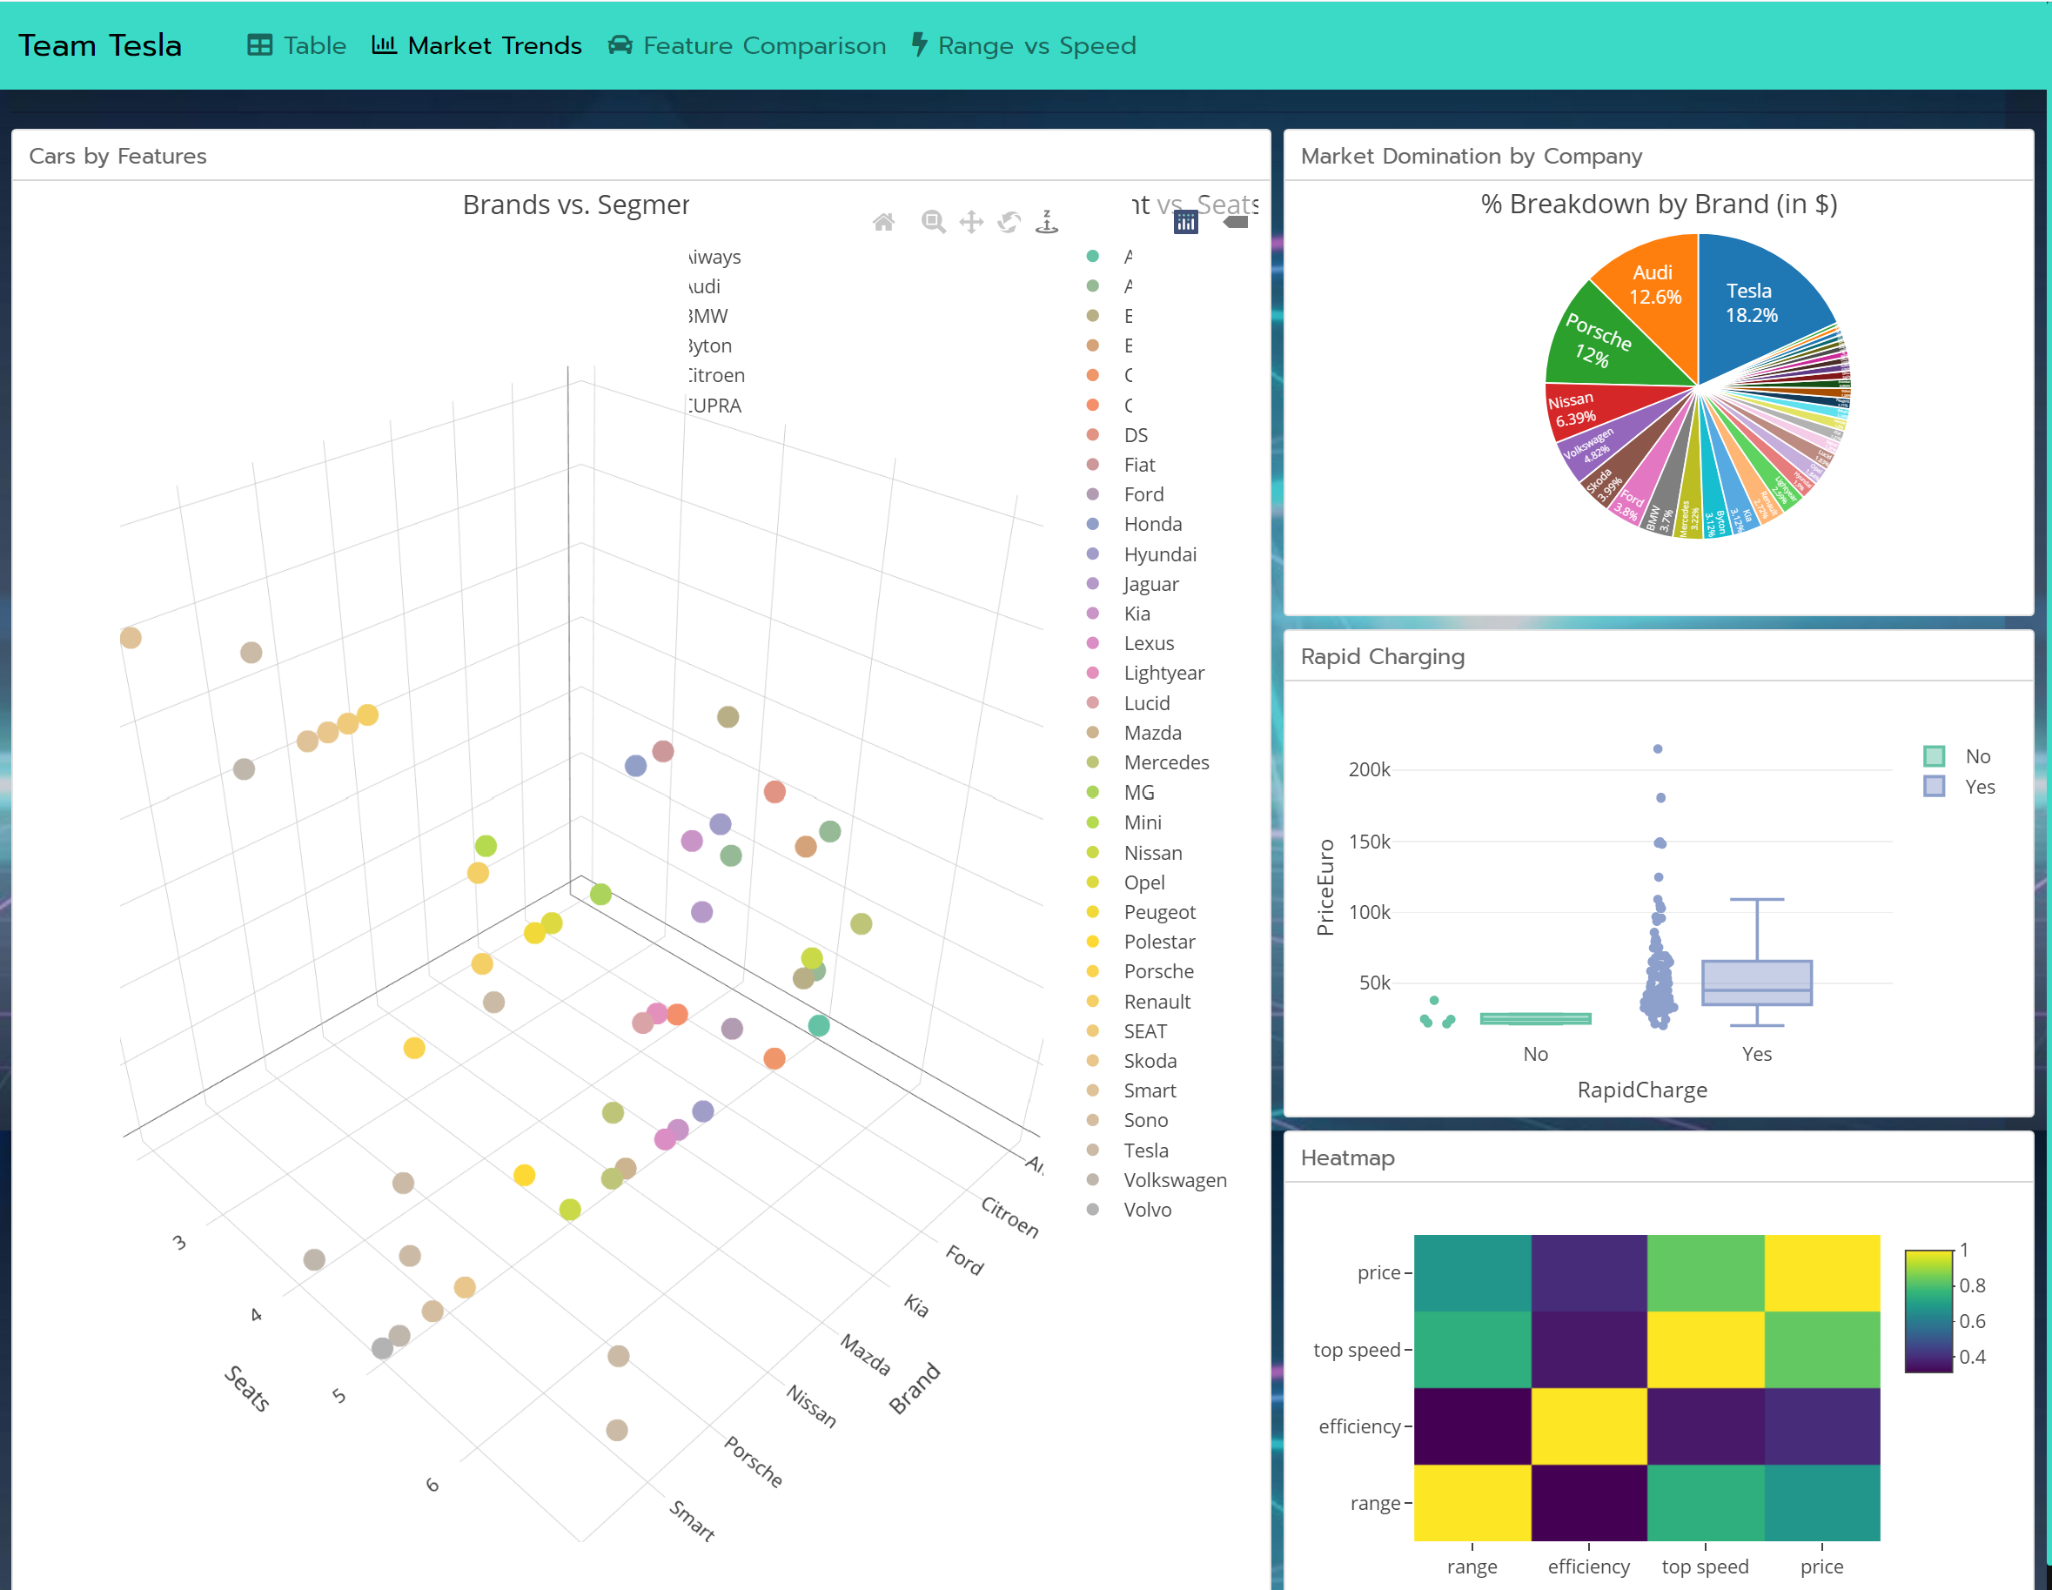
Task: Toggle Yes in Rapid Charging legend
Action: (x=1959, y=787)
